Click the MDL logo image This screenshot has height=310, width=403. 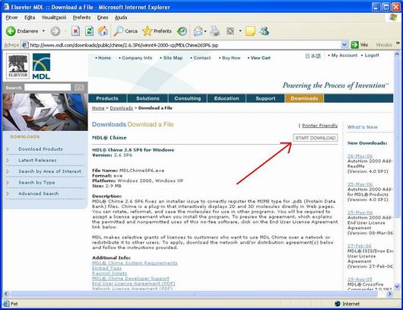(41, 66)
